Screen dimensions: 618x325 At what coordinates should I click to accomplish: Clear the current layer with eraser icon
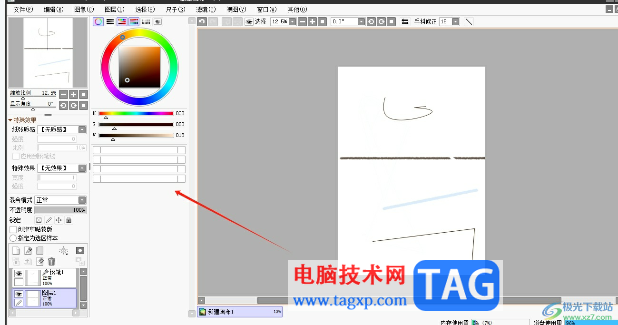[x=40, y=261]
